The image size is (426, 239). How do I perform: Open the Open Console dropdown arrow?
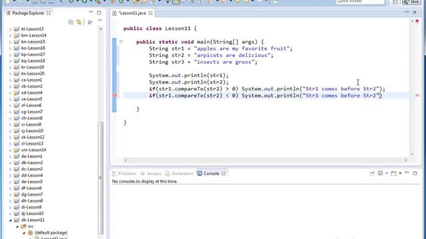(400, 173)
